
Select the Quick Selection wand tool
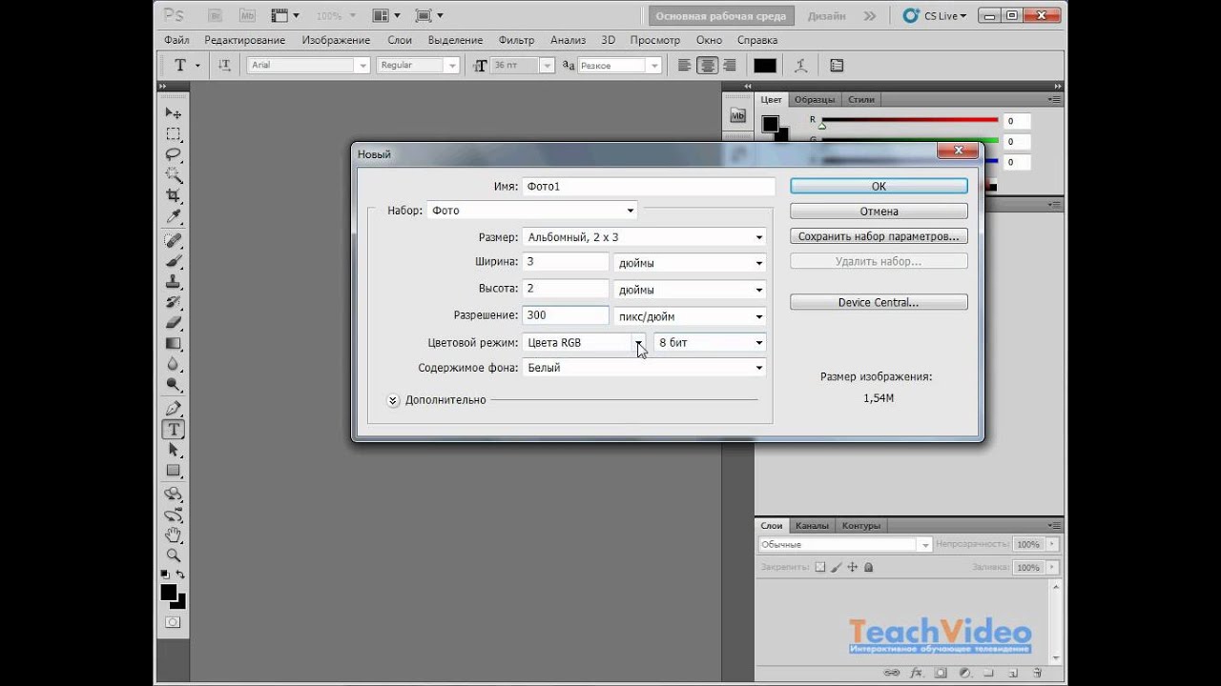(x=173, y=174)
